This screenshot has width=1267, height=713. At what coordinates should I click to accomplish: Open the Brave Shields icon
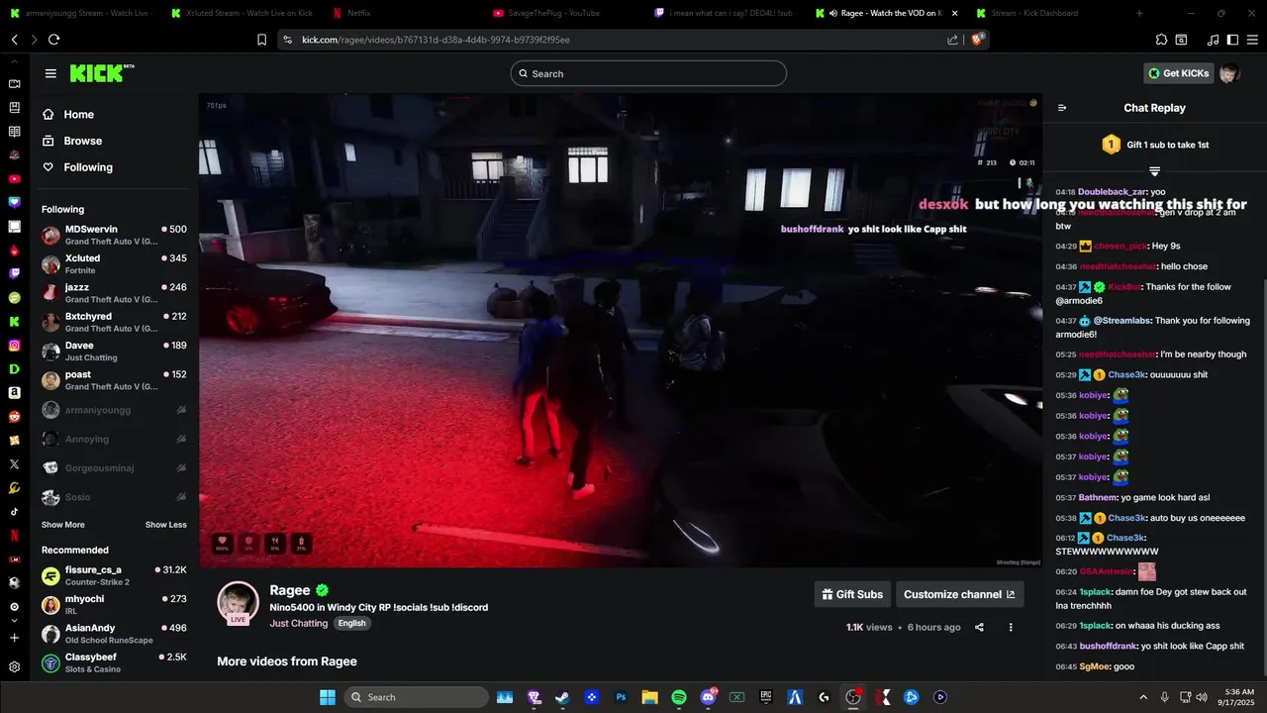(978, 40)
